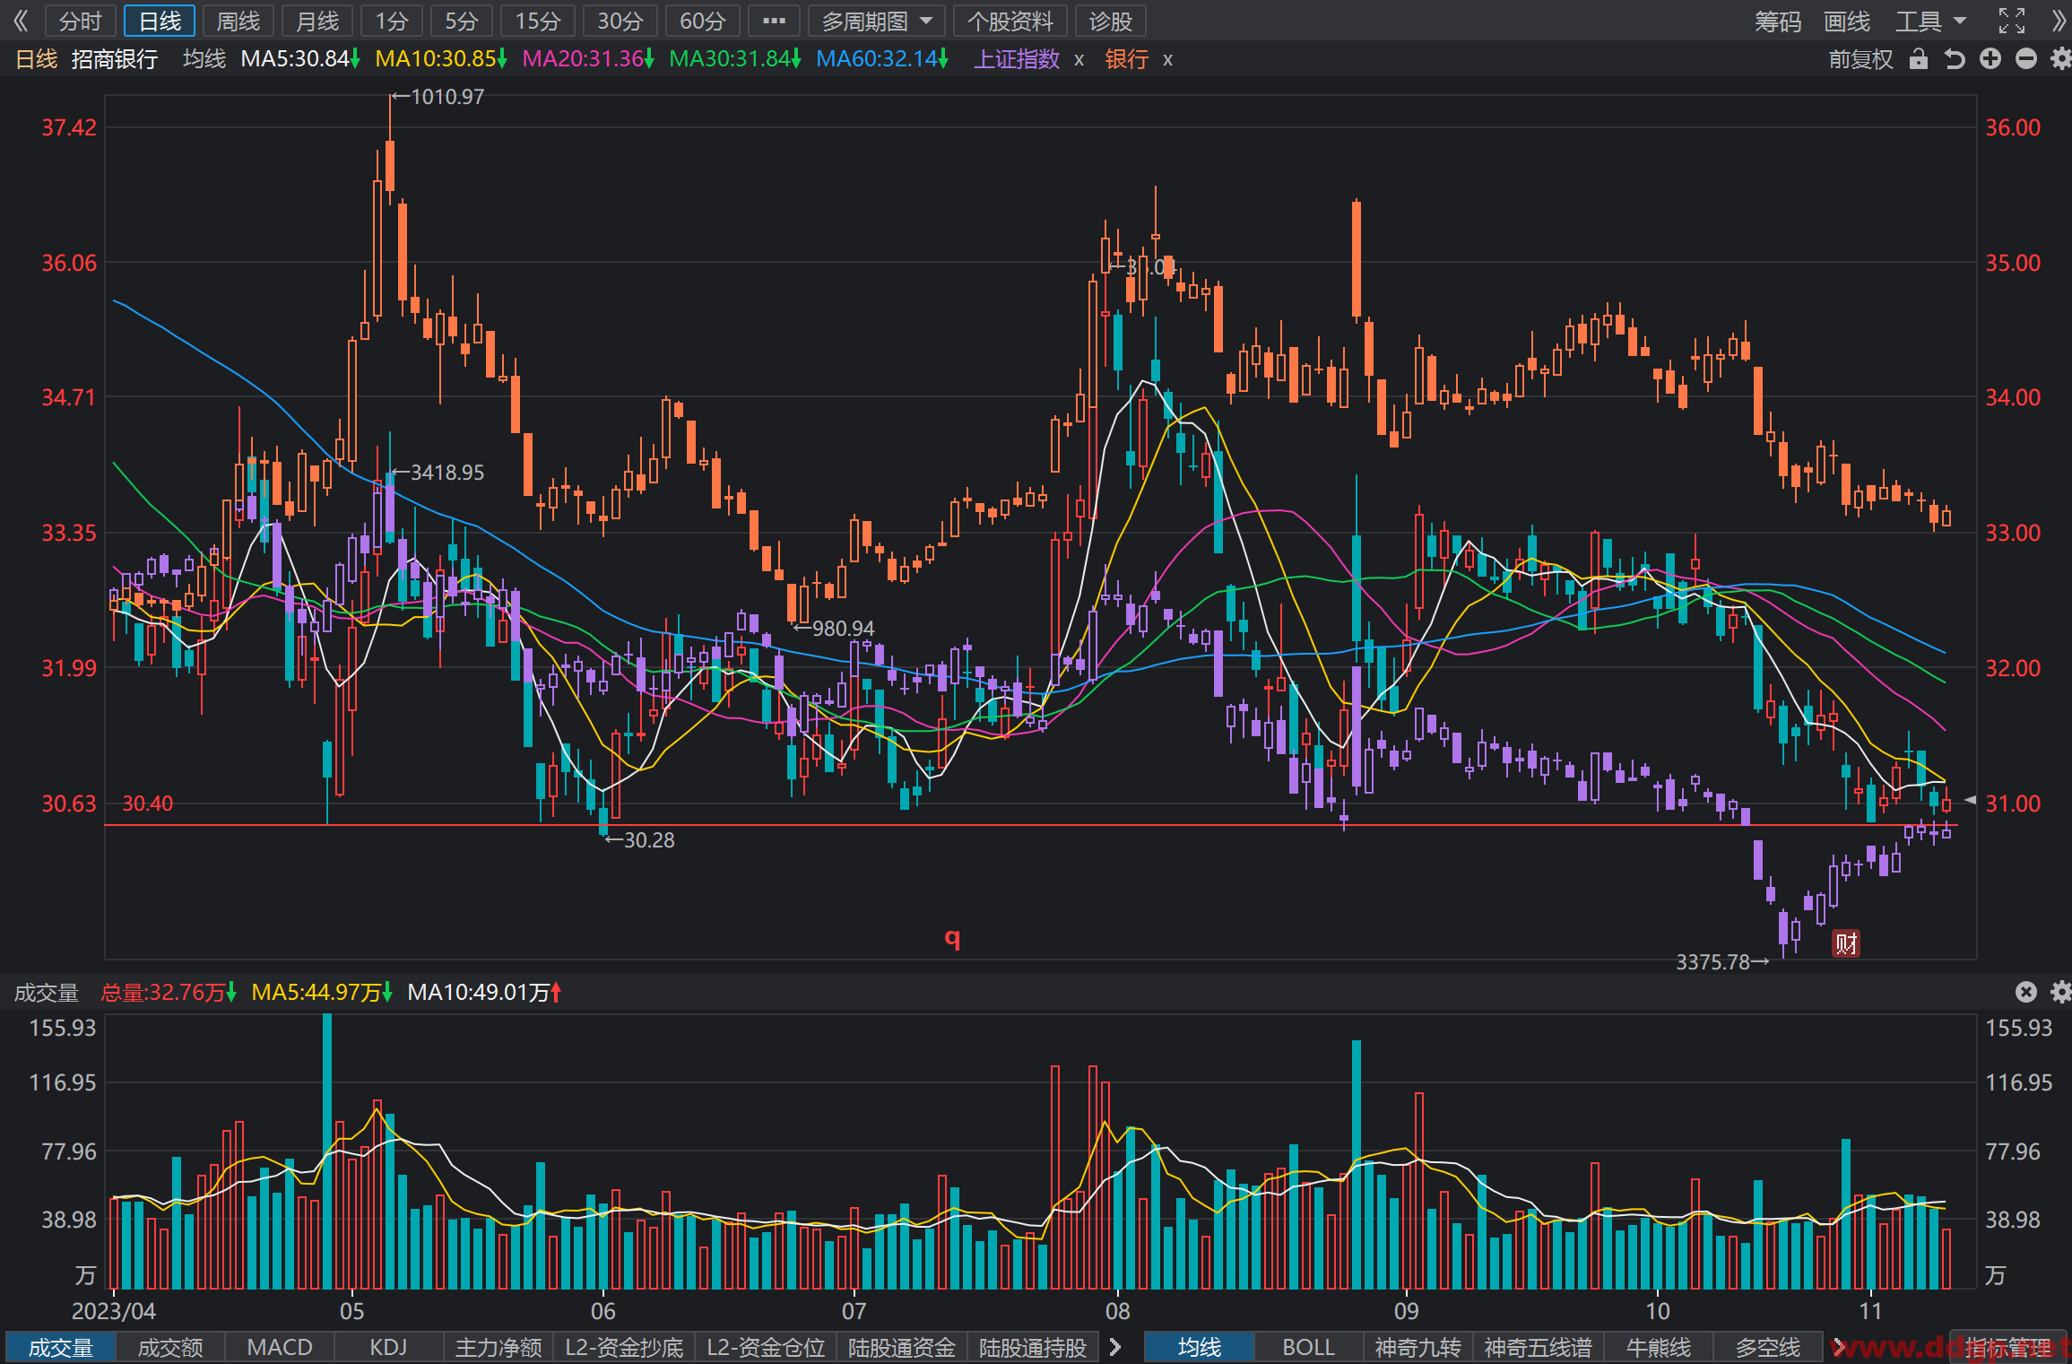2072x1364 pixels.
Task: Collapse left panel with double chevron
Action: pos(21,21)
